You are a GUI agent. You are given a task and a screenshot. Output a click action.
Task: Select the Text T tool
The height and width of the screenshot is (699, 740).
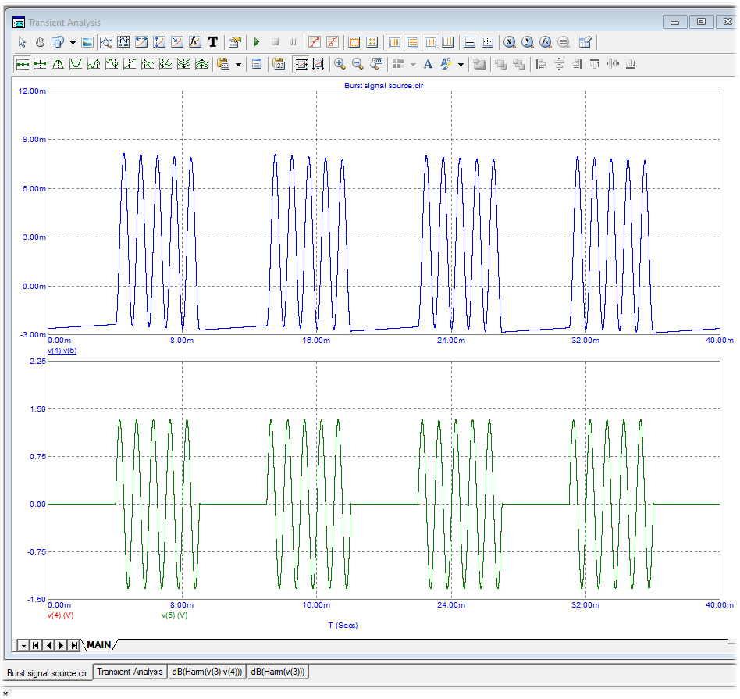point(213,42)
